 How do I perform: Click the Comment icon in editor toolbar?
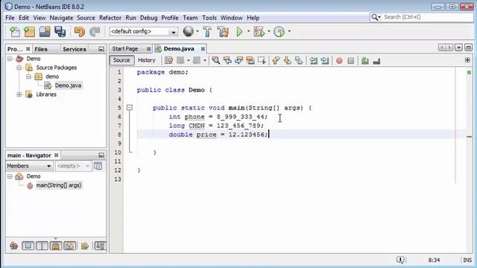click(x=365, y=61)
